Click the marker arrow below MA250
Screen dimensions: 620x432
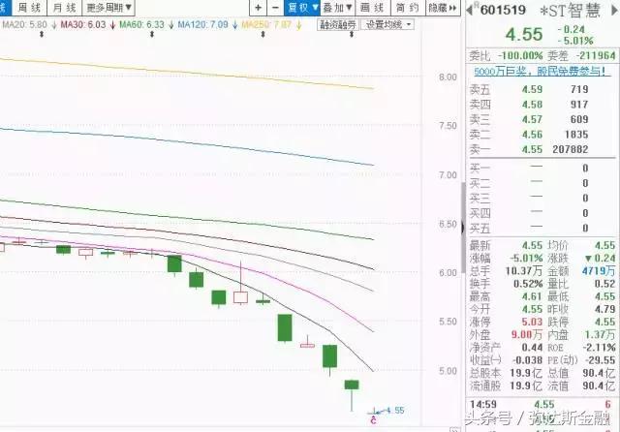263,35
